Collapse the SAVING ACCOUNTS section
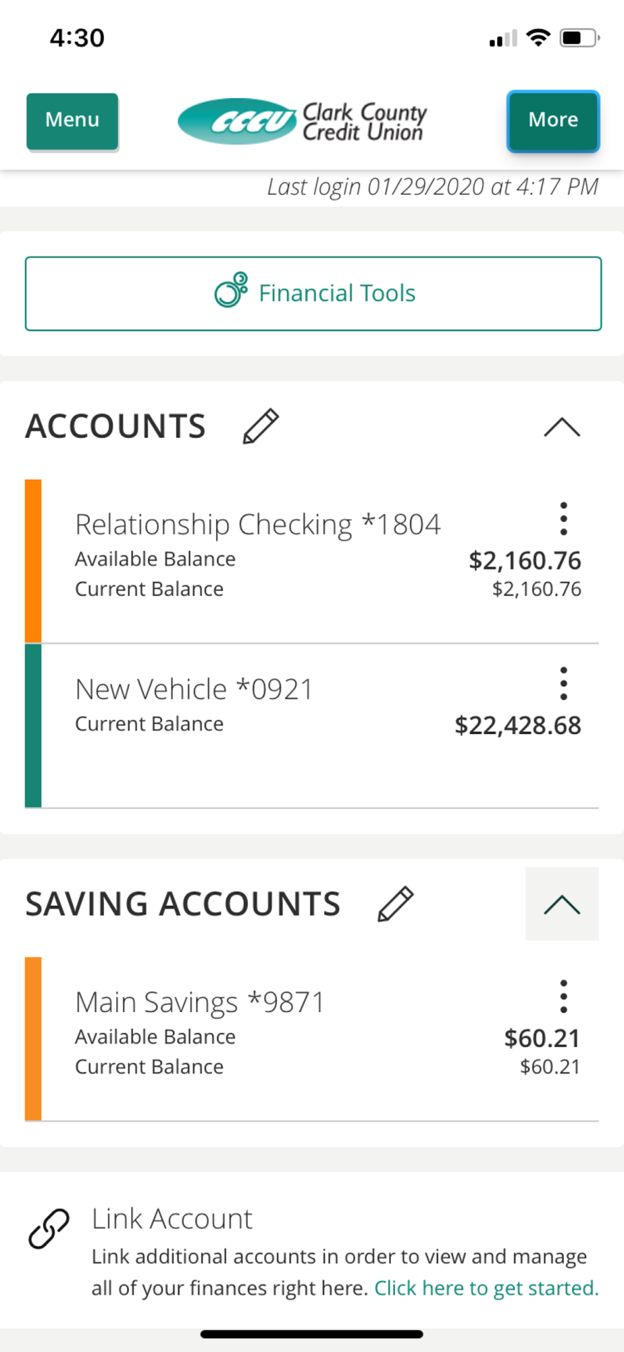Screen dimensions: 624x1352 point(562,904)
